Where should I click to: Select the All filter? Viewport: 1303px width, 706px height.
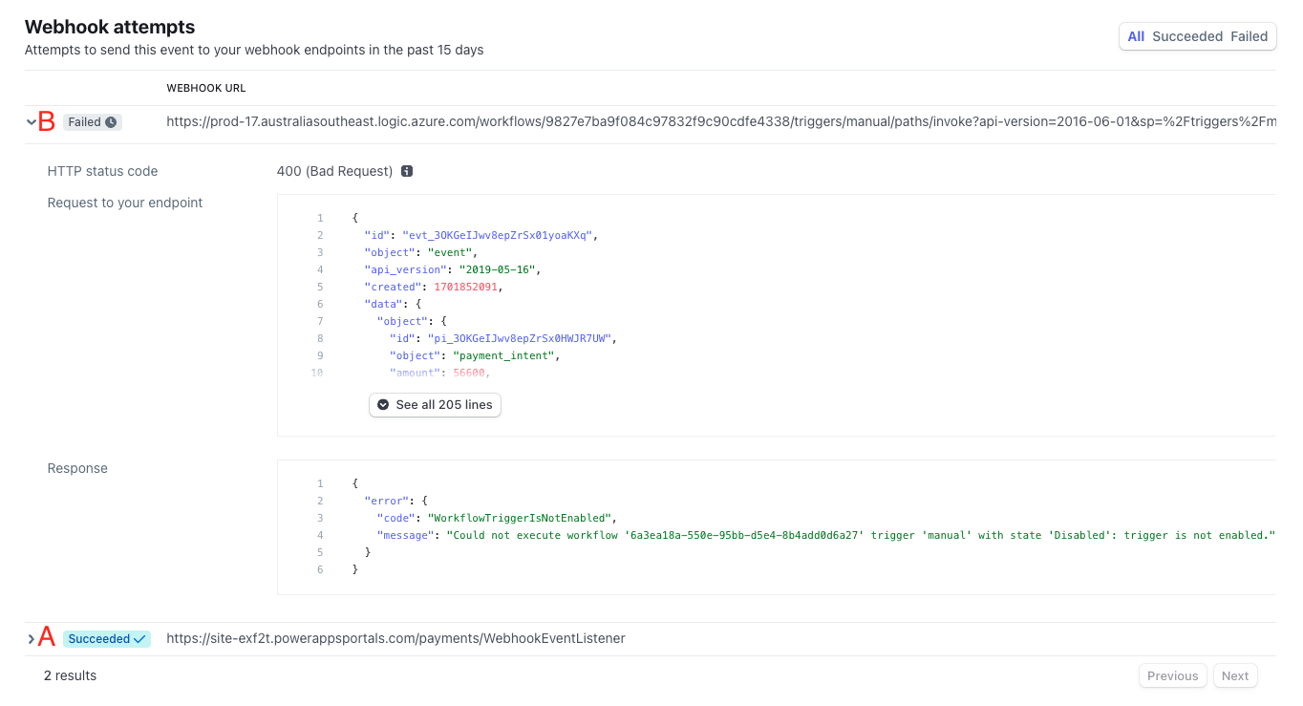click(1136, 35)
